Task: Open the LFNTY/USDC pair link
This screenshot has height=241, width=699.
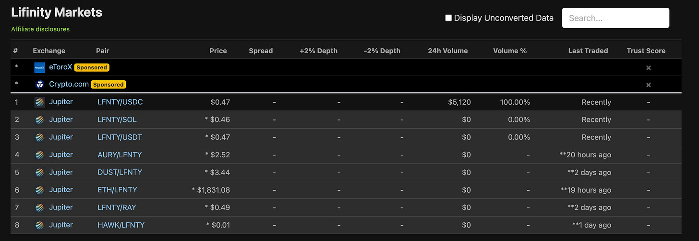Action: 120,102
